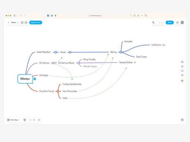190x142 pixels.
Task: Click the zoom out minus button
Action: click(x=30, y=120)
